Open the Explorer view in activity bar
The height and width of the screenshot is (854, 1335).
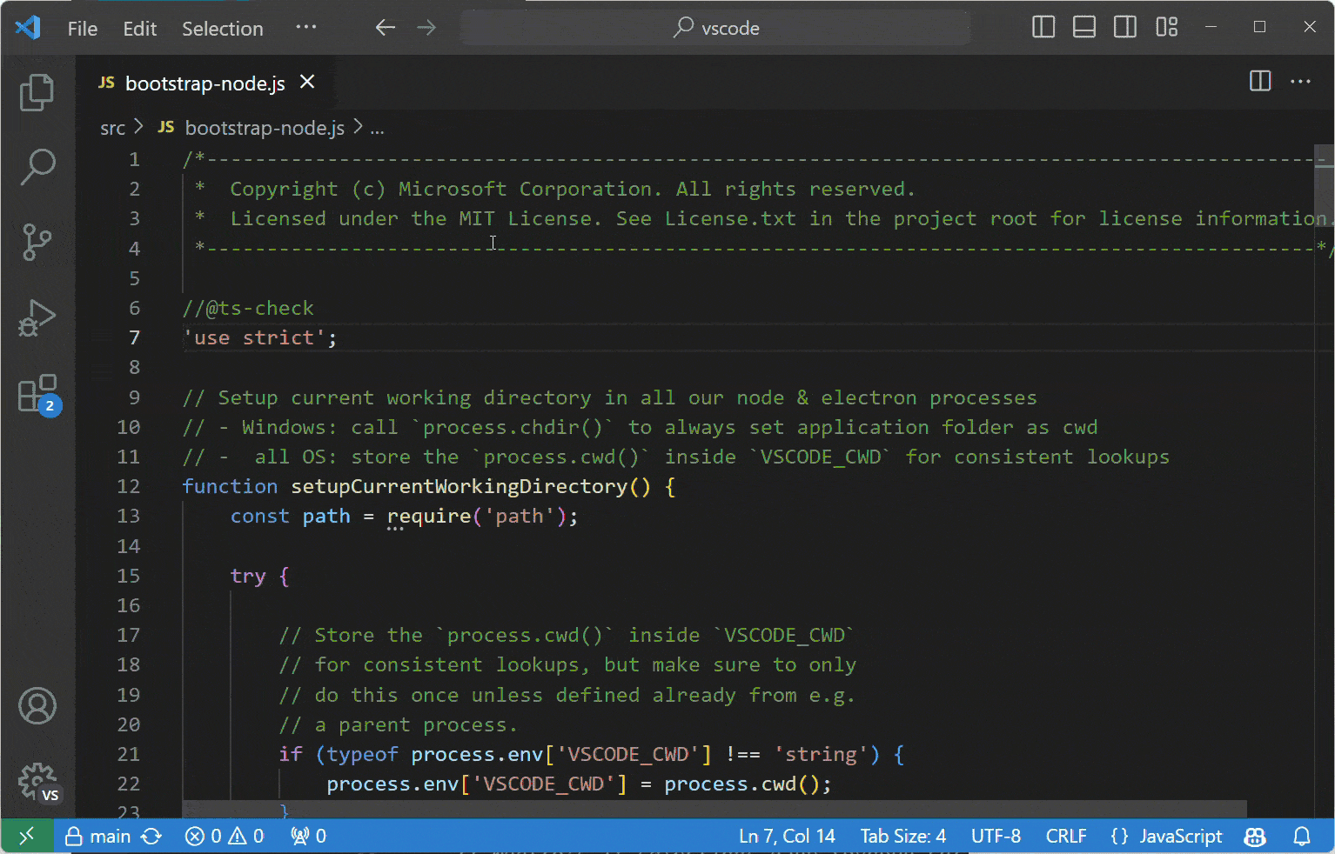tap(37, 92)
